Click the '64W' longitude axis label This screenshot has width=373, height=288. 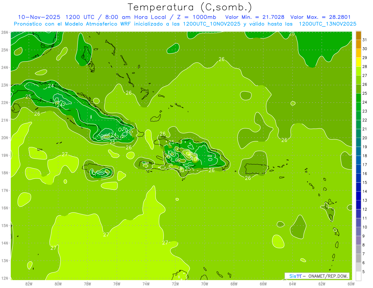[x=292, y=284]
